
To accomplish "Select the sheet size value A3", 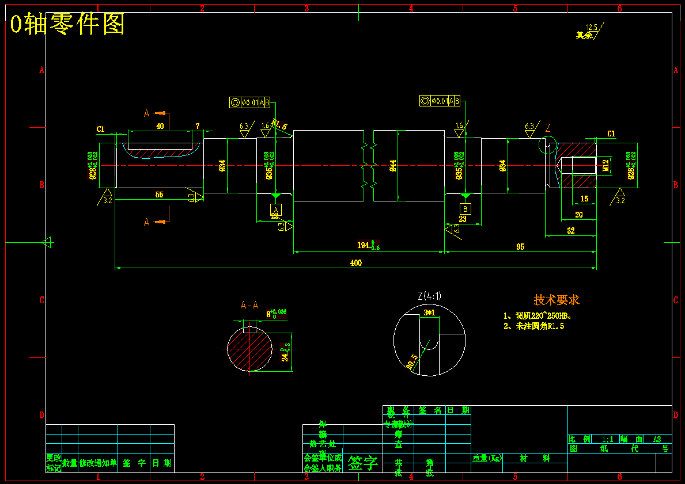I will 657,439.
